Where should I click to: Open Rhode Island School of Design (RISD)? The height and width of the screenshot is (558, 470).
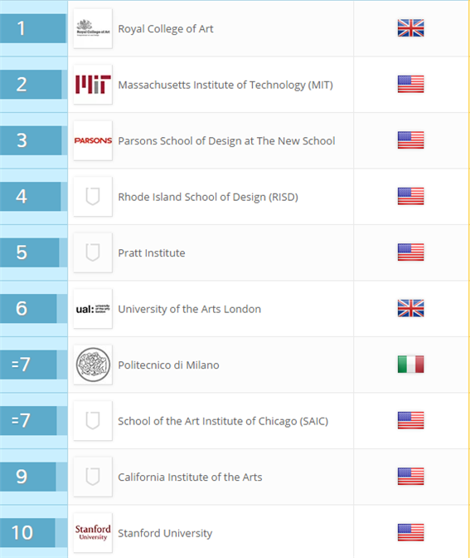pyautogui.click(x=208, y=197)
